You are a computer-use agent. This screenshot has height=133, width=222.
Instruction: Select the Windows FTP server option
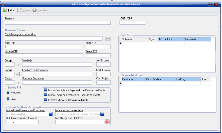point(8,92)
